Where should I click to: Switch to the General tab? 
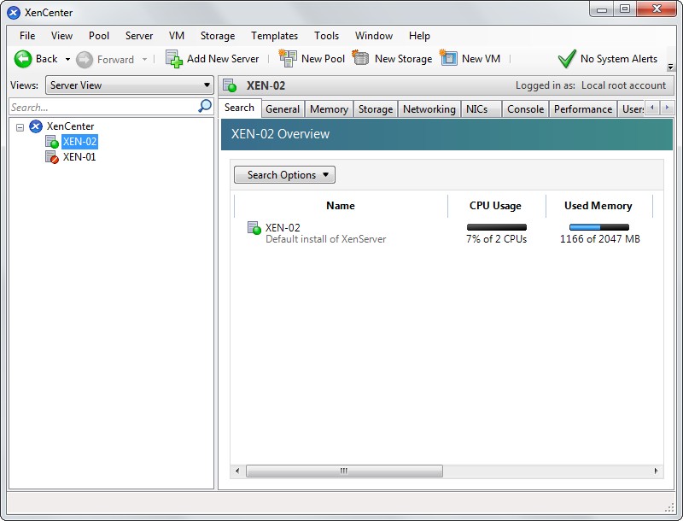283,109
